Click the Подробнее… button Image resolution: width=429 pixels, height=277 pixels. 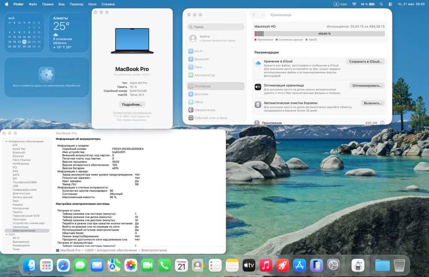click(x=132, y=104)
